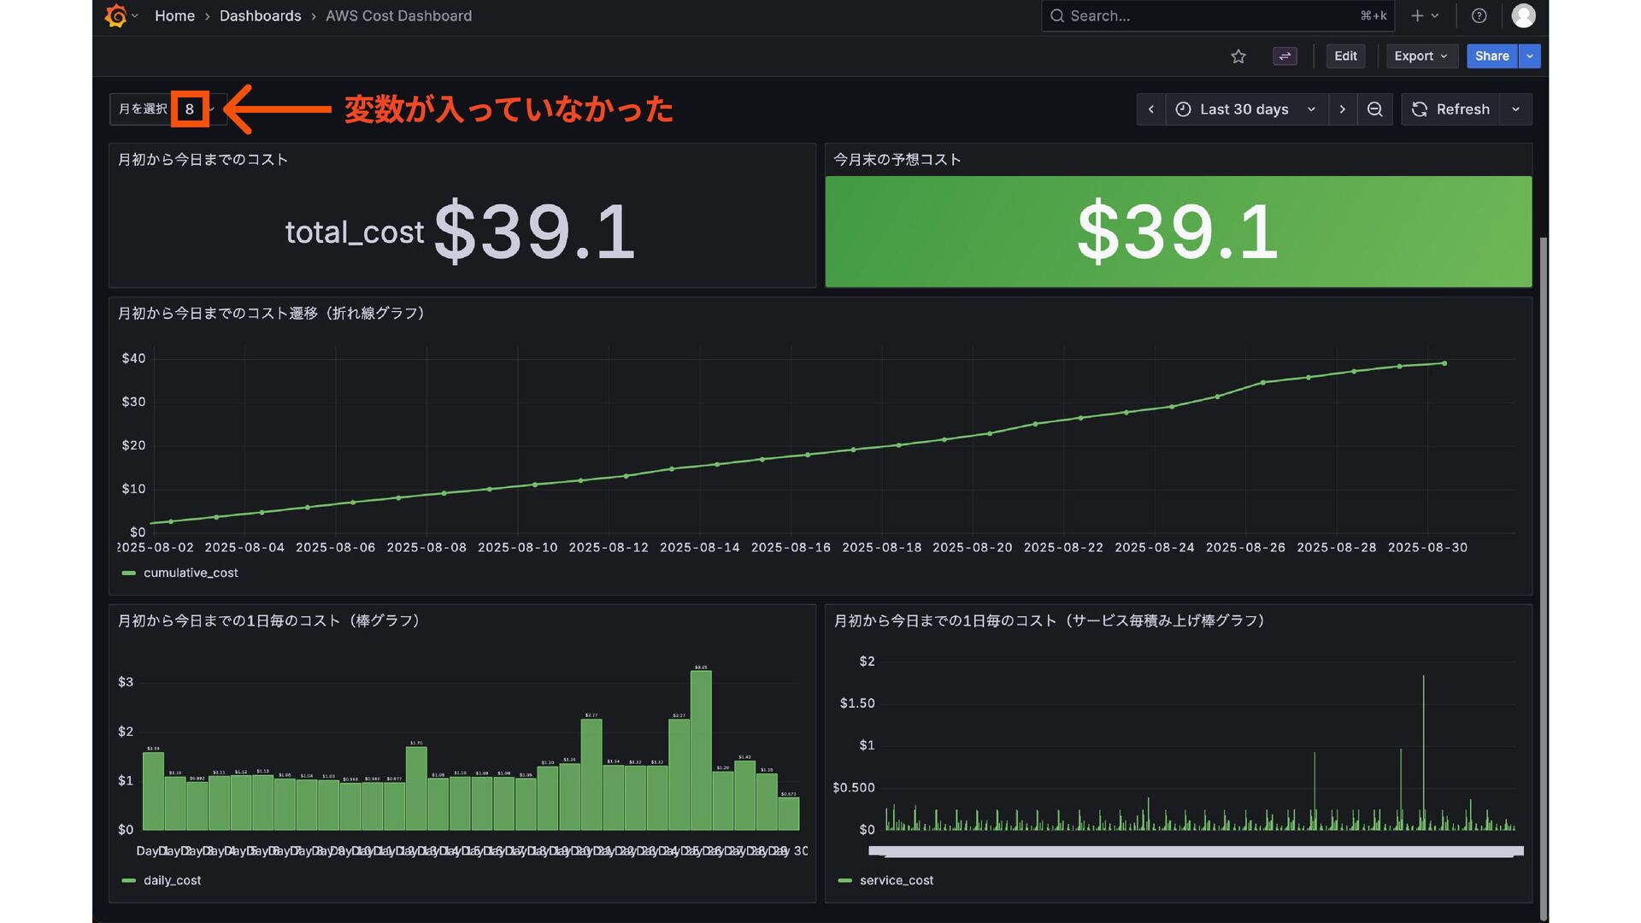1641x923 pixels.
Task: Open the refresh interval dropdown
Action: [1515, 109]
